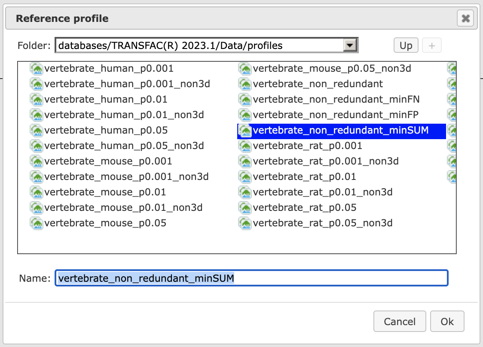Click the icon beside vertebrate_human_p0.001_non3d
Screen dimensions: 483x347
(37, 84)
